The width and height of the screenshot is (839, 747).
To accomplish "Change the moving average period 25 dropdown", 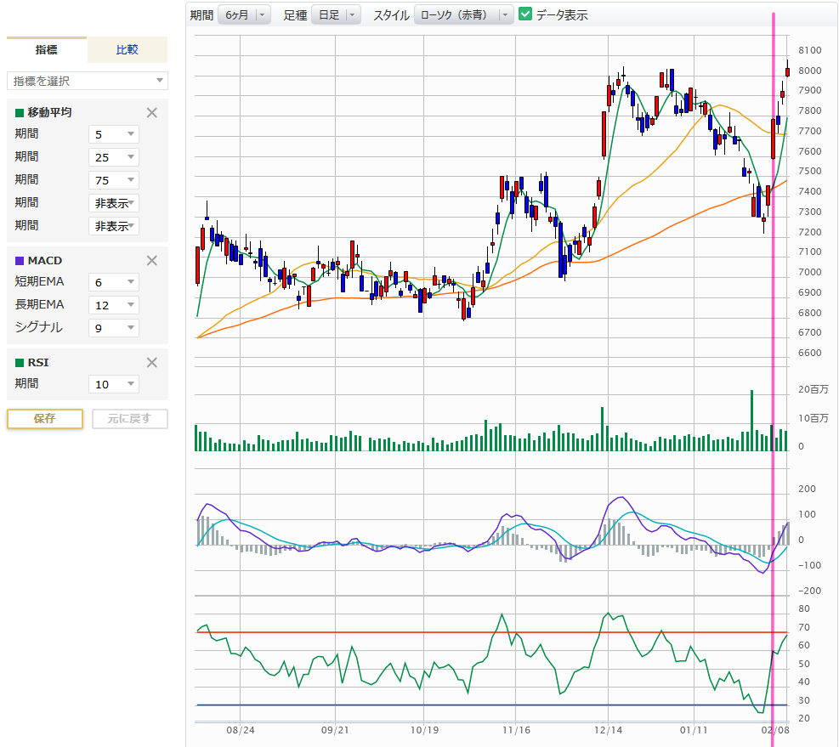I will [x=114, y=157].
